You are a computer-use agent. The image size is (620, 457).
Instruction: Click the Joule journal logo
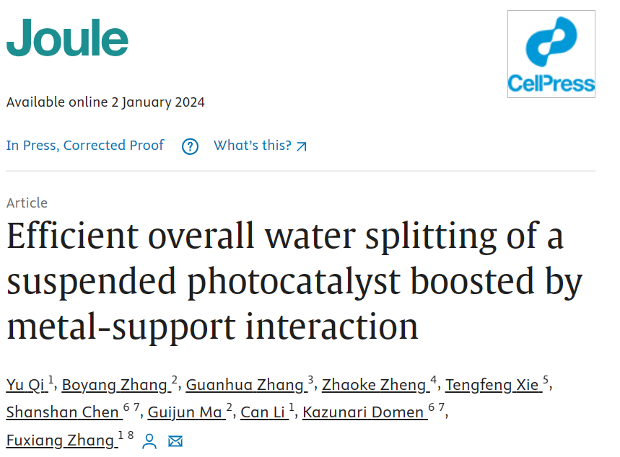(67, 38)
